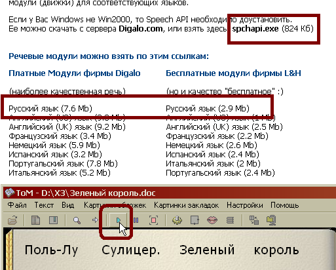Open the bookmark book icon
Screen dimensions: 336x270
click(x=53, y=220)
